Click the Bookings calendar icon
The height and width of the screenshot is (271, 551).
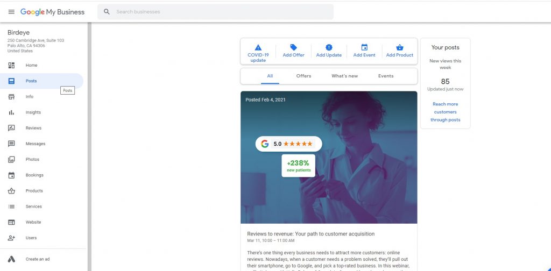pyautogui.click(x=11, y=175)
